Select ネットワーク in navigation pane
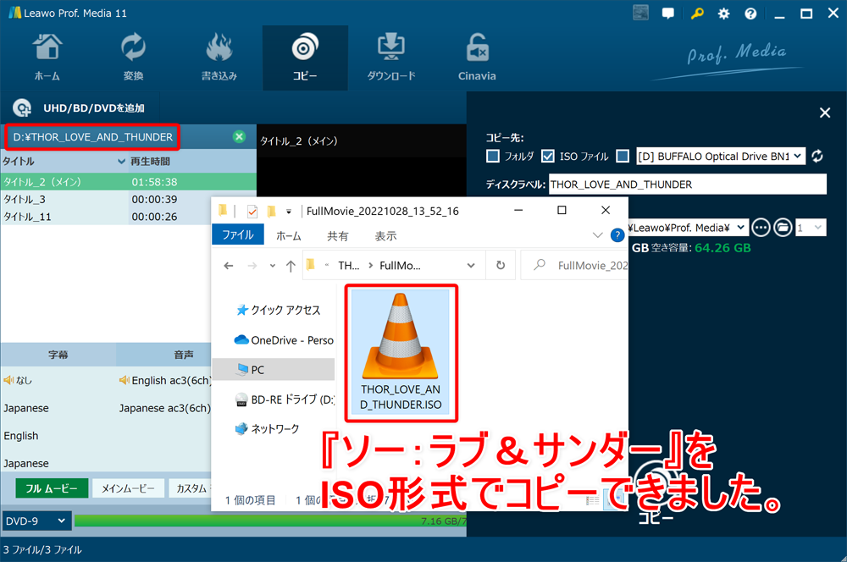The image size is (847, 562). click(x=267, y=429)
